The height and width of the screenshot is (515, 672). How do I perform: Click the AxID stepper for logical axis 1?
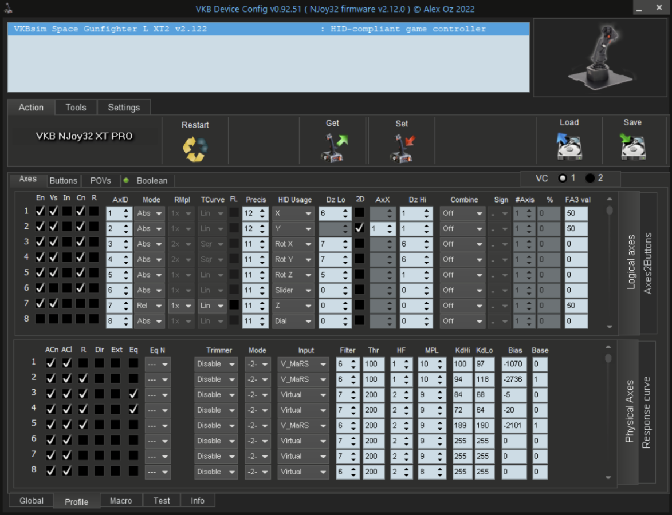(x=126, y=213)
